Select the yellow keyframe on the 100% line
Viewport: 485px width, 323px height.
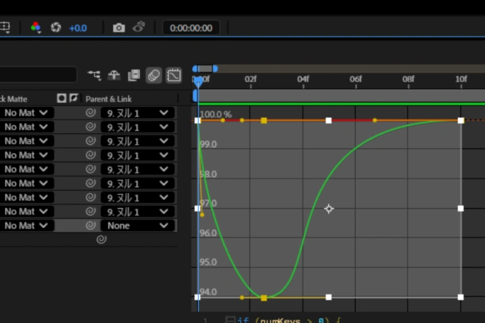264,120
